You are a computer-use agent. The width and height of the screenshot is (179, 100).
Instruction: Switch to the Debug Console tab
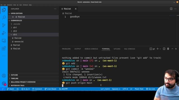91,49
